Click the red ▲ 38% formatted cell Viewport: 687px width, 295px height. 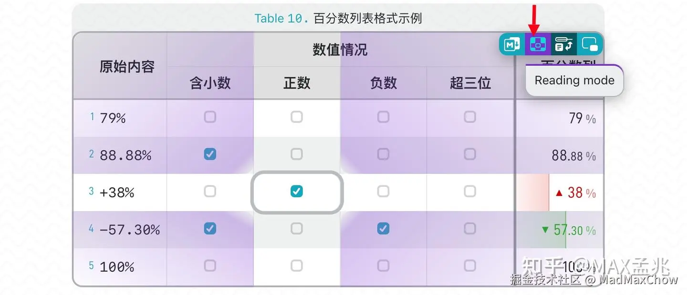click(575, 193)
